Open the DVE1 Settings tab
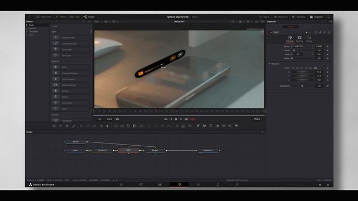 pos(309,39)
